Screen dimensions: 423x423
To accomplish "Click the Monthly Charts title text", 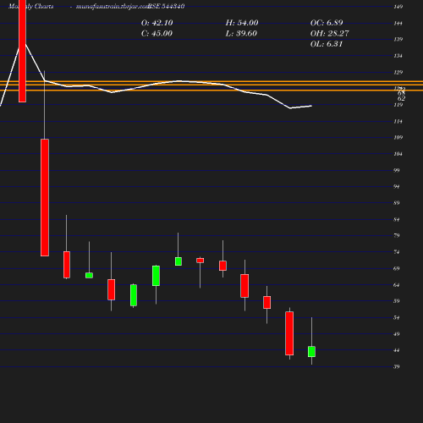I will (30, 7).
